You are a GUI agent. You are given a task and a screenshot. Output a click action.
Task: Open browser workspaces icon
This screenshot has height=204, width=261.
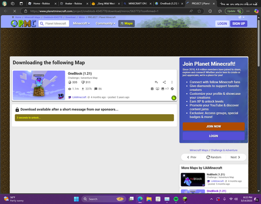pyautogui.click(x=13, y=4)
